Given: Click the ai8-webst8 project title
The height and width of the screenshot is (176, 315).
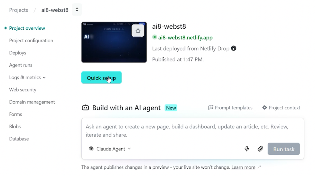Looking at the screenshot, I should pyautogui.click(x=169, y=26).
